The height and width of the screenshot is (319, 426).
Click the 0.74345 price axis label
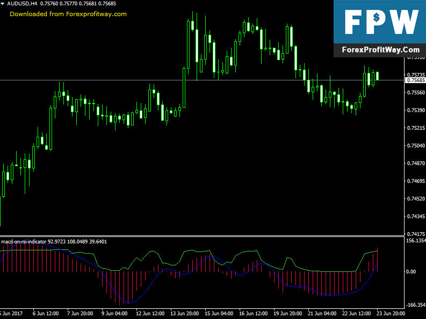click(x=416, y=217)
